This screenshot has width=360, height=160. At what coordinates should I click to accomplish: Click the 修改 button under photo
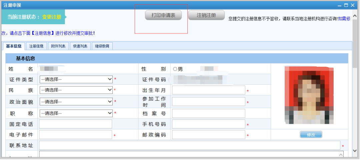(311, 135)
